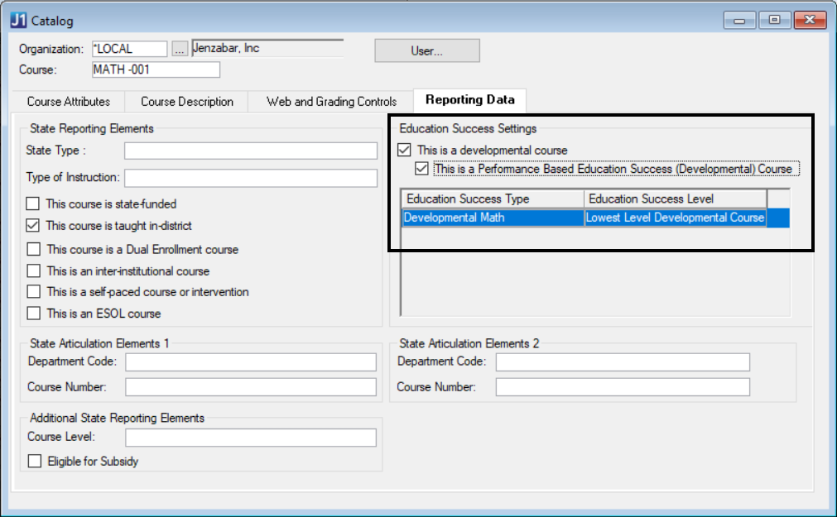Image resolution: width=837 pixels, height=517 pixels.
Task: Open the Course Description tab
Action: coord(187,102)
